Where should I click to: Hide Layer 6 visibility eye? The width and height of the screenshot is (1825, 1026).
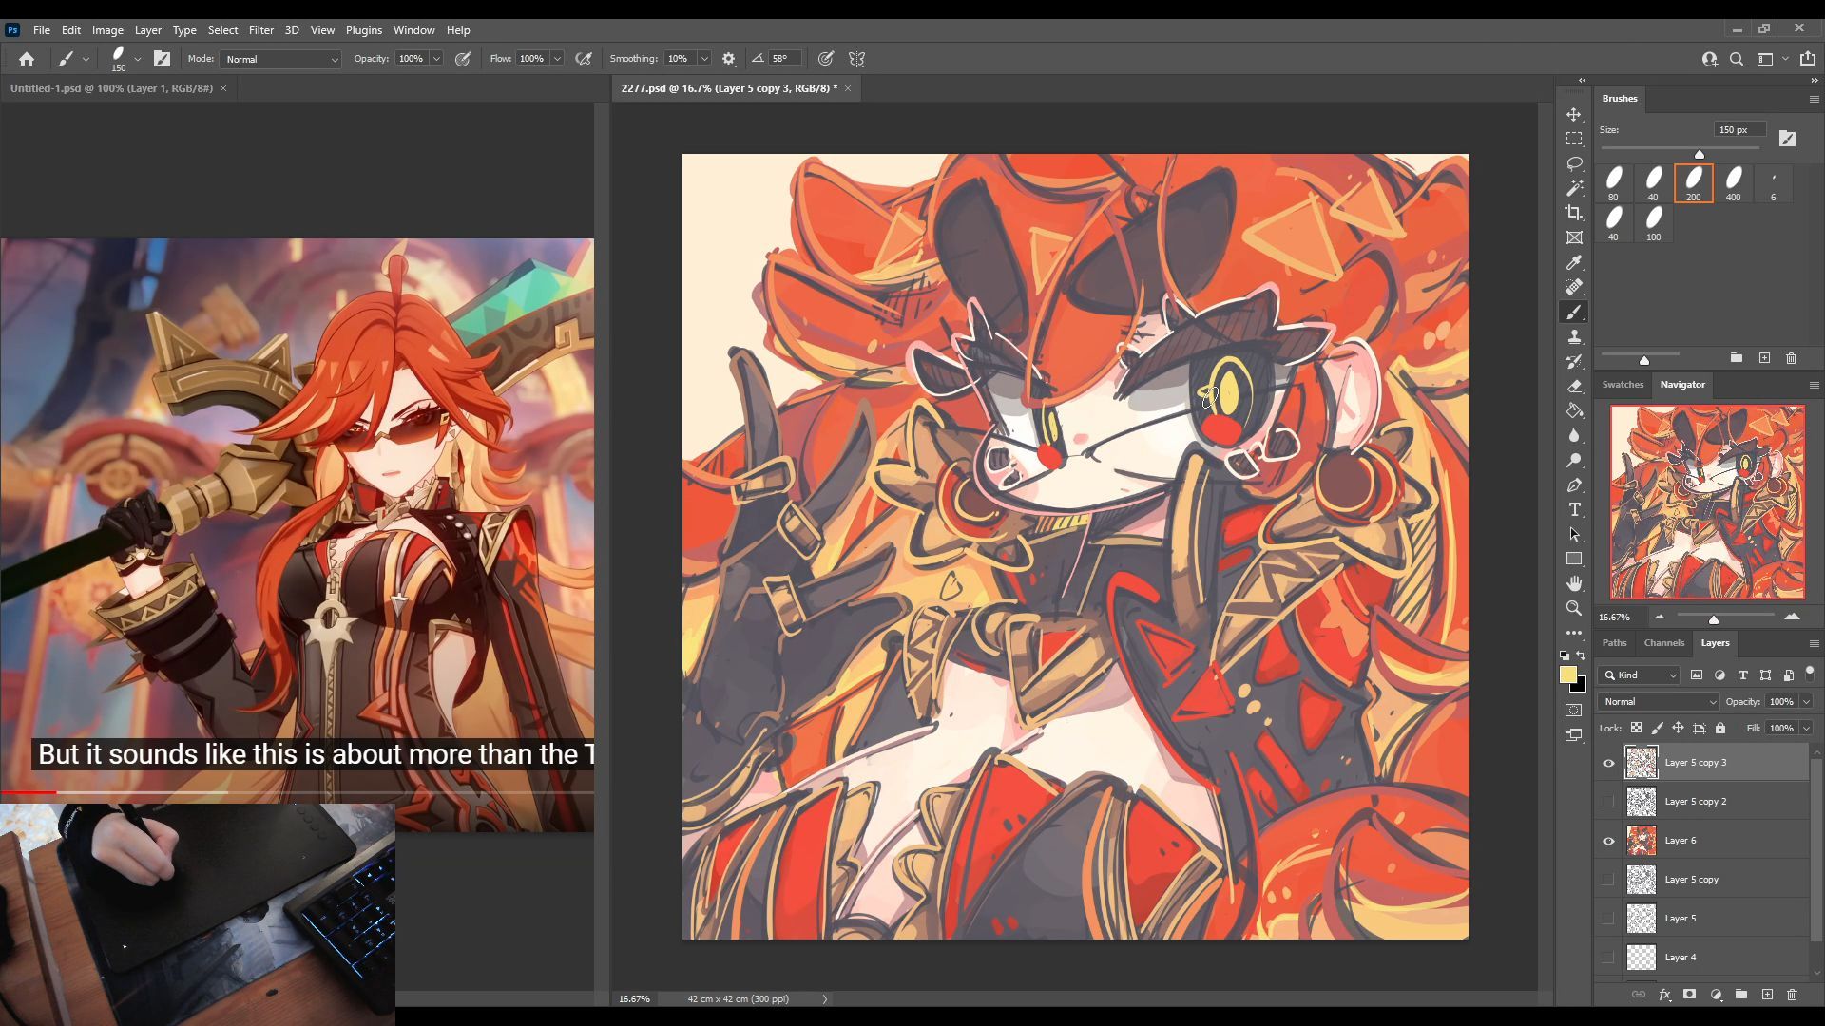[x=1608, y=841]
